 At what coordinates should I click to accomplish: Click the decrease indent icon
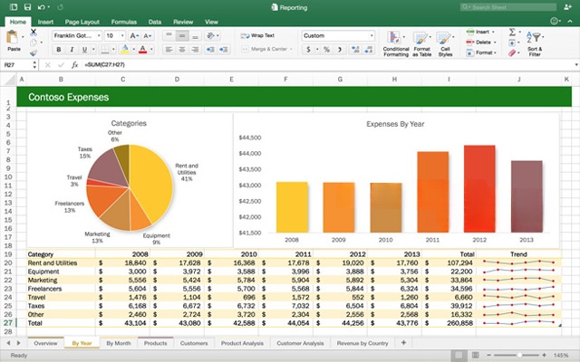[210, 50]
